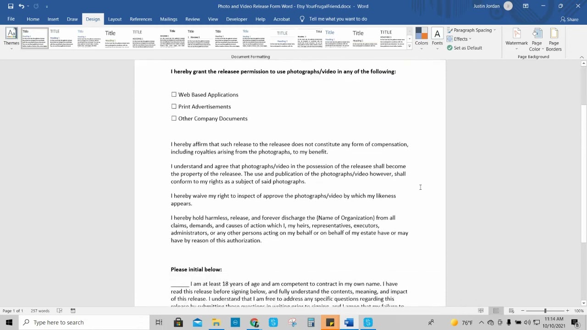Go to the Layout tab
The width and height of the screenshot is (587, 330).
coord(115,19)
